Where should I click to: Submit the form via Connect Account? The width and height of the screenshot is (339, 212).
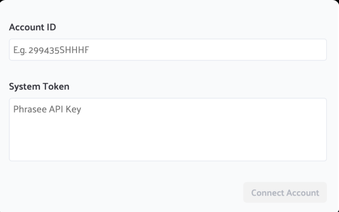pyautogui.click(x=285, y=193)
